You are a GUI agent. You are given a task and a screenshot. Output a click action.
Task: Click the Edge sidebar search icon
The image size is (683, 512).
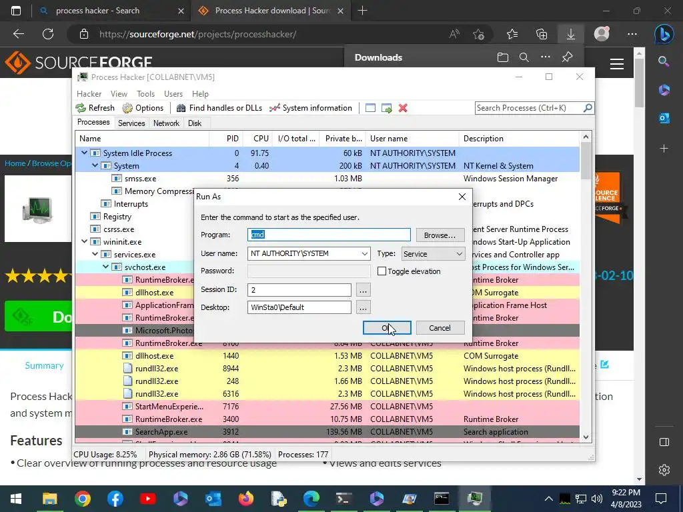[664, 61]
